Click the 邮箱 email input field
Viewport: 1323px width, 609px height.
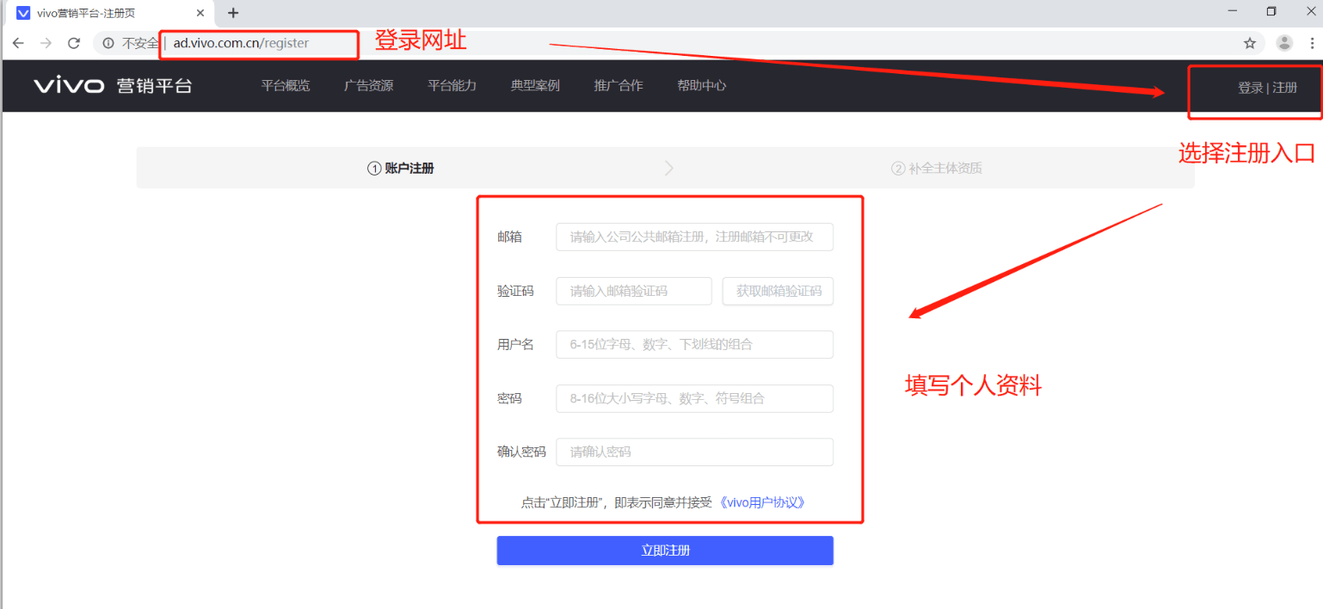pyautogui.click(x=693, y=237)
